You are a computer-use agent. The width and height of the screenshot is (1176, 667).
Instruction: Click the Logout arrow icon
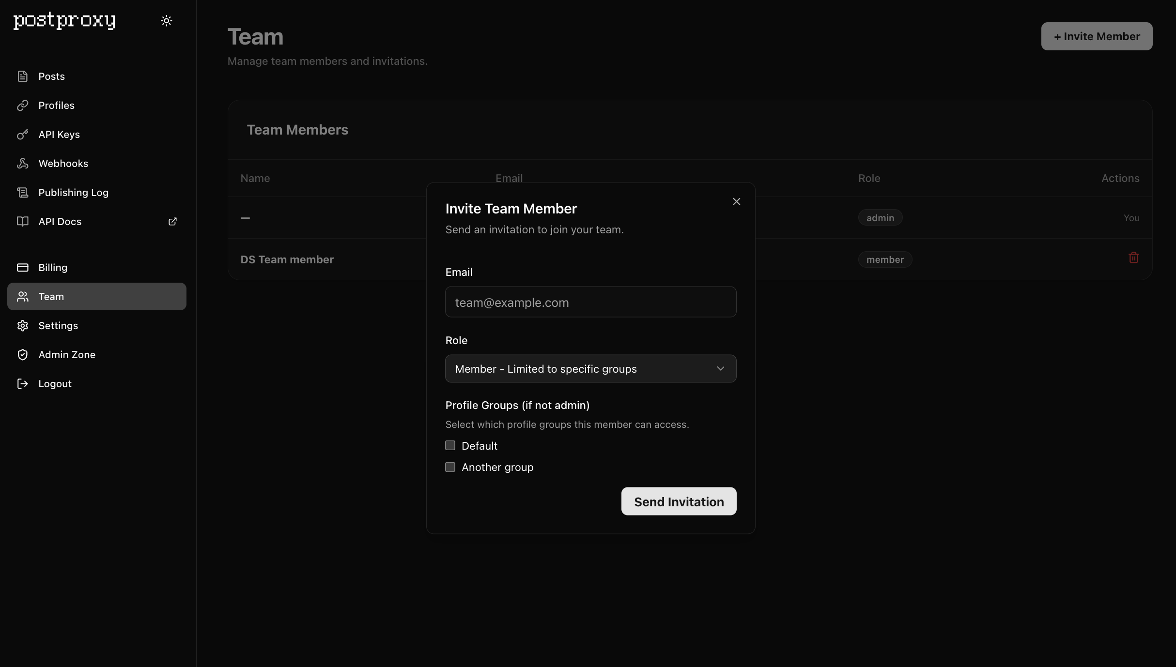(23, 384)
